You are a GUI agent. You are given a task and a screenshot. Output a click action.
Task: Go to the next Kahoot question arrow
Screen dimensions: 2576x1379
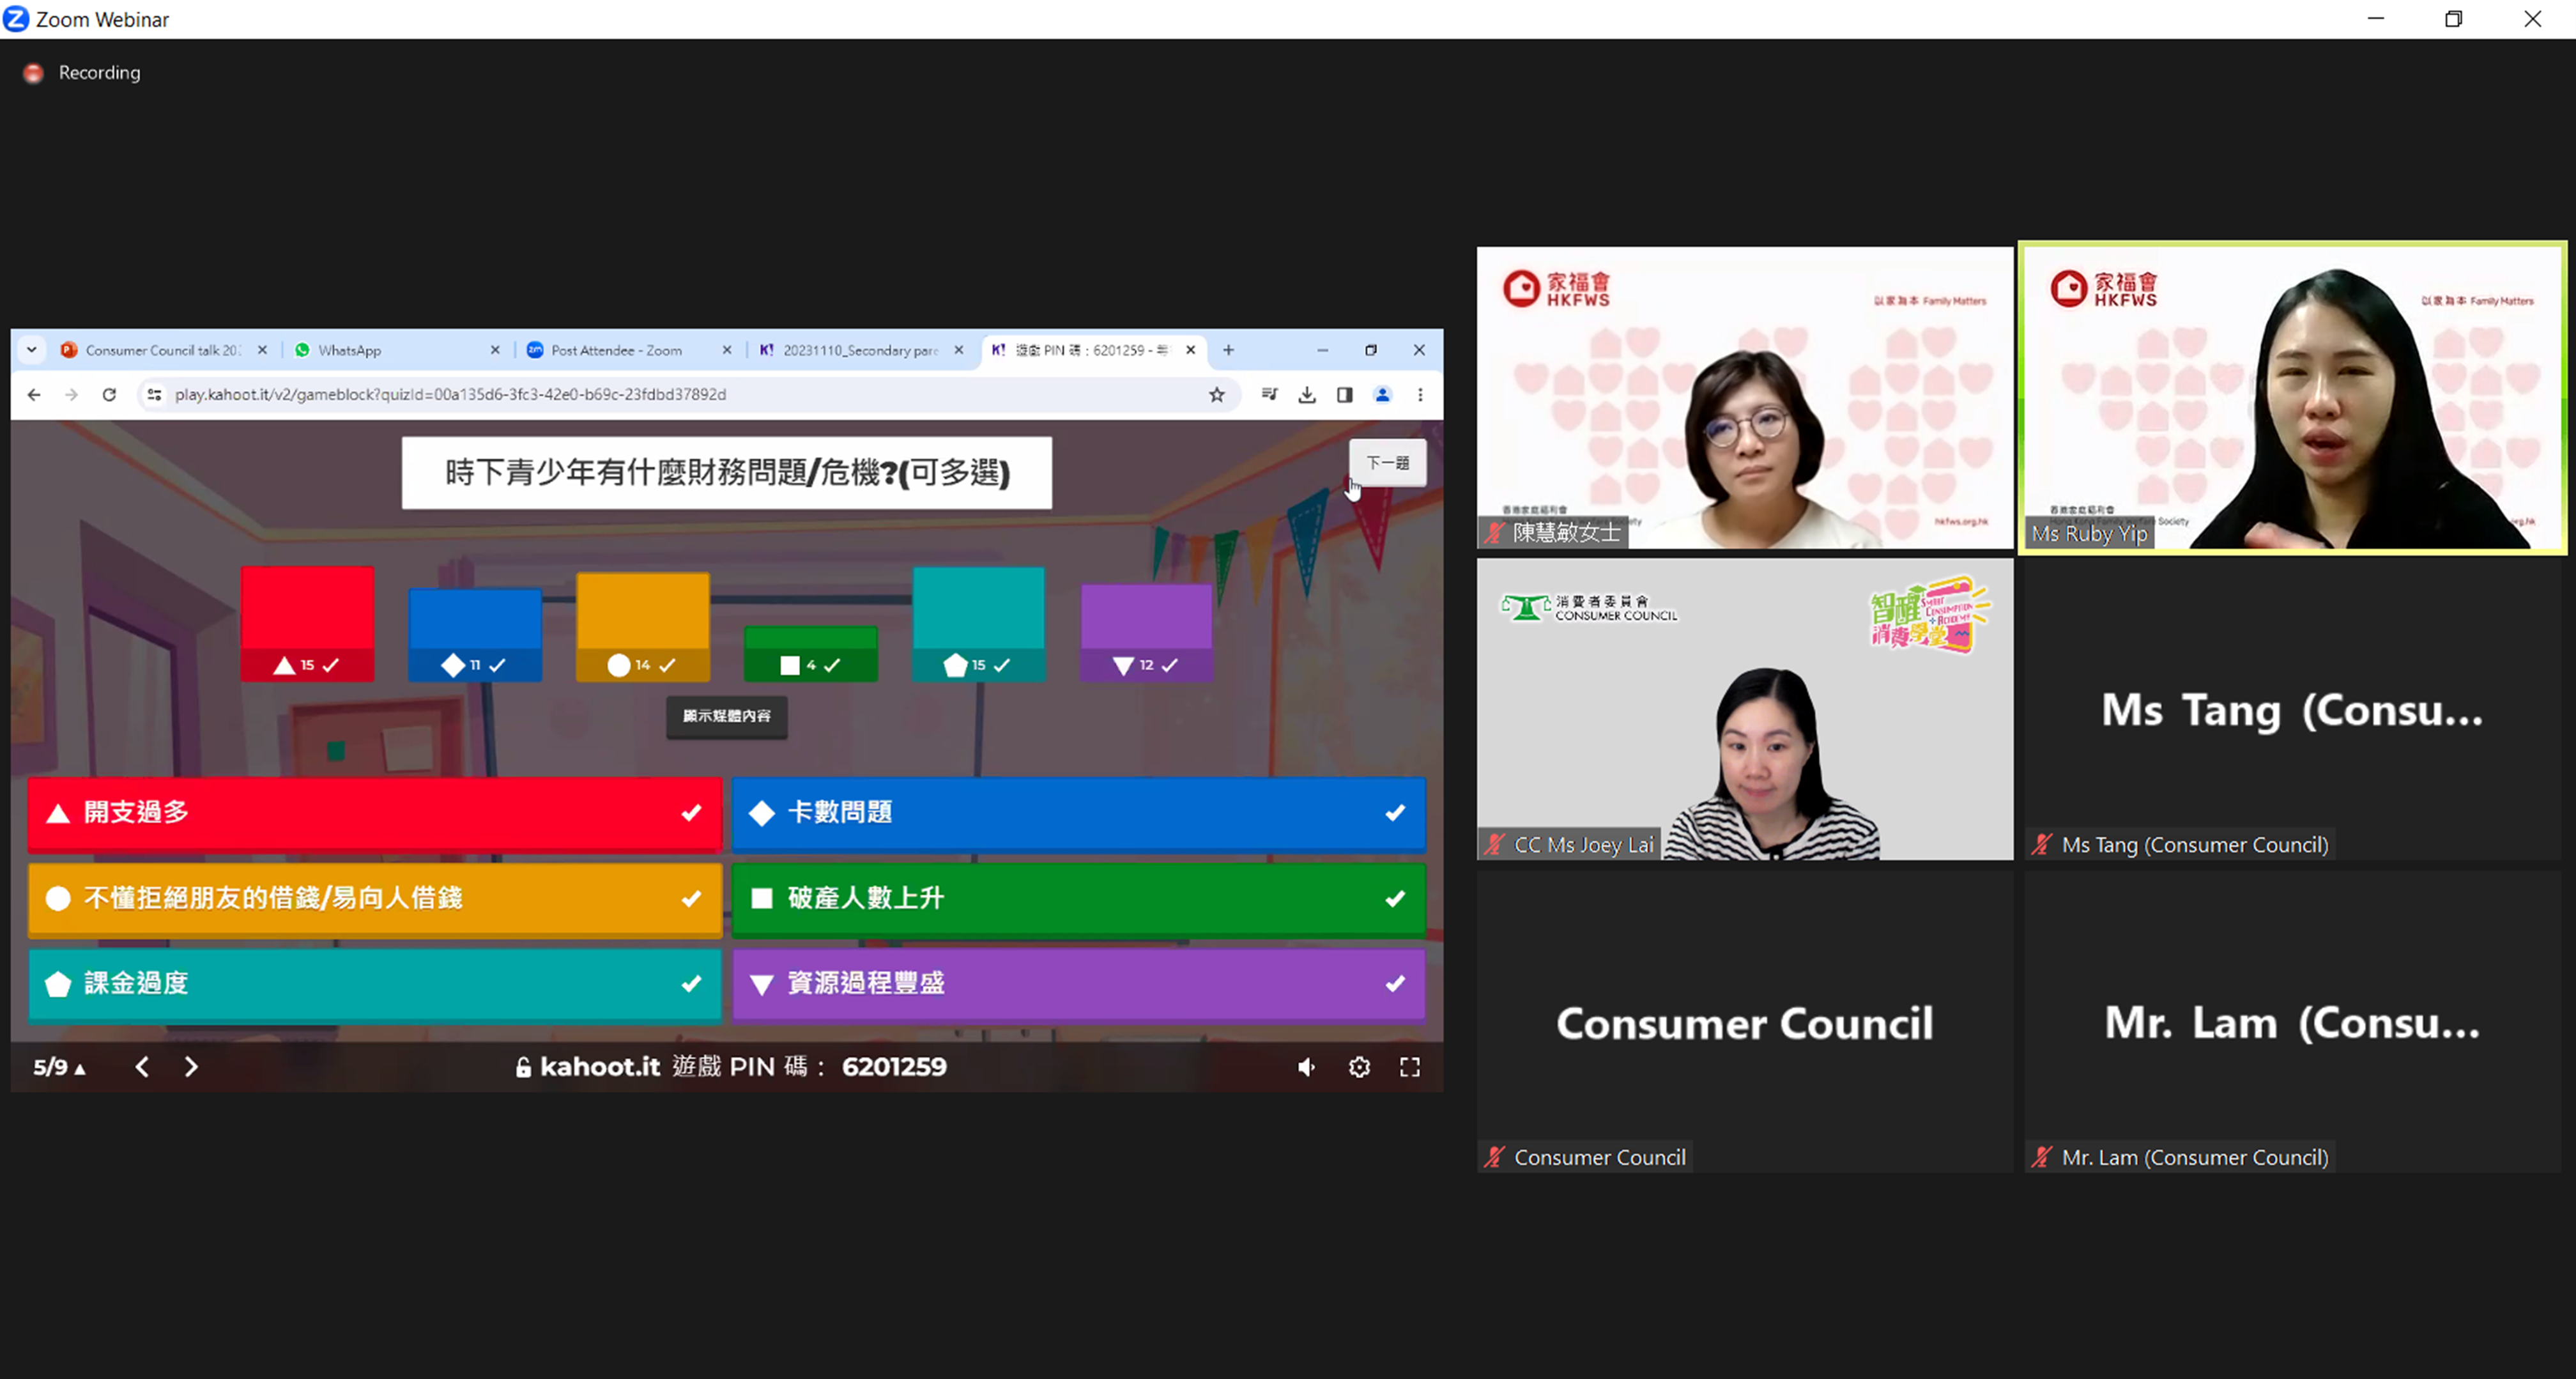coord(191,1067)
